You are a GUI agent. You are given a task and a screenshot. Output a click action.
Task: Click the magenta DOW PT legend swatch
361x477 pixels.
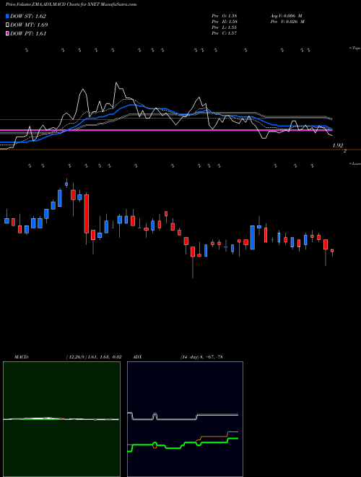pyautogui.click(x=8, y=34)
